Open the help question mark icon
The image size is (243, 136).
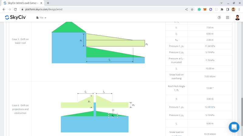click(x=219, y=18)
